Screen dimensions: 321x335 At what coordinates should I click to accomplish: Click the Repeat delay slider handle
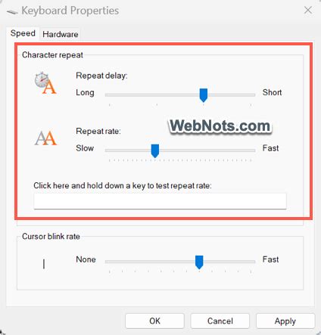coord(204,95)
